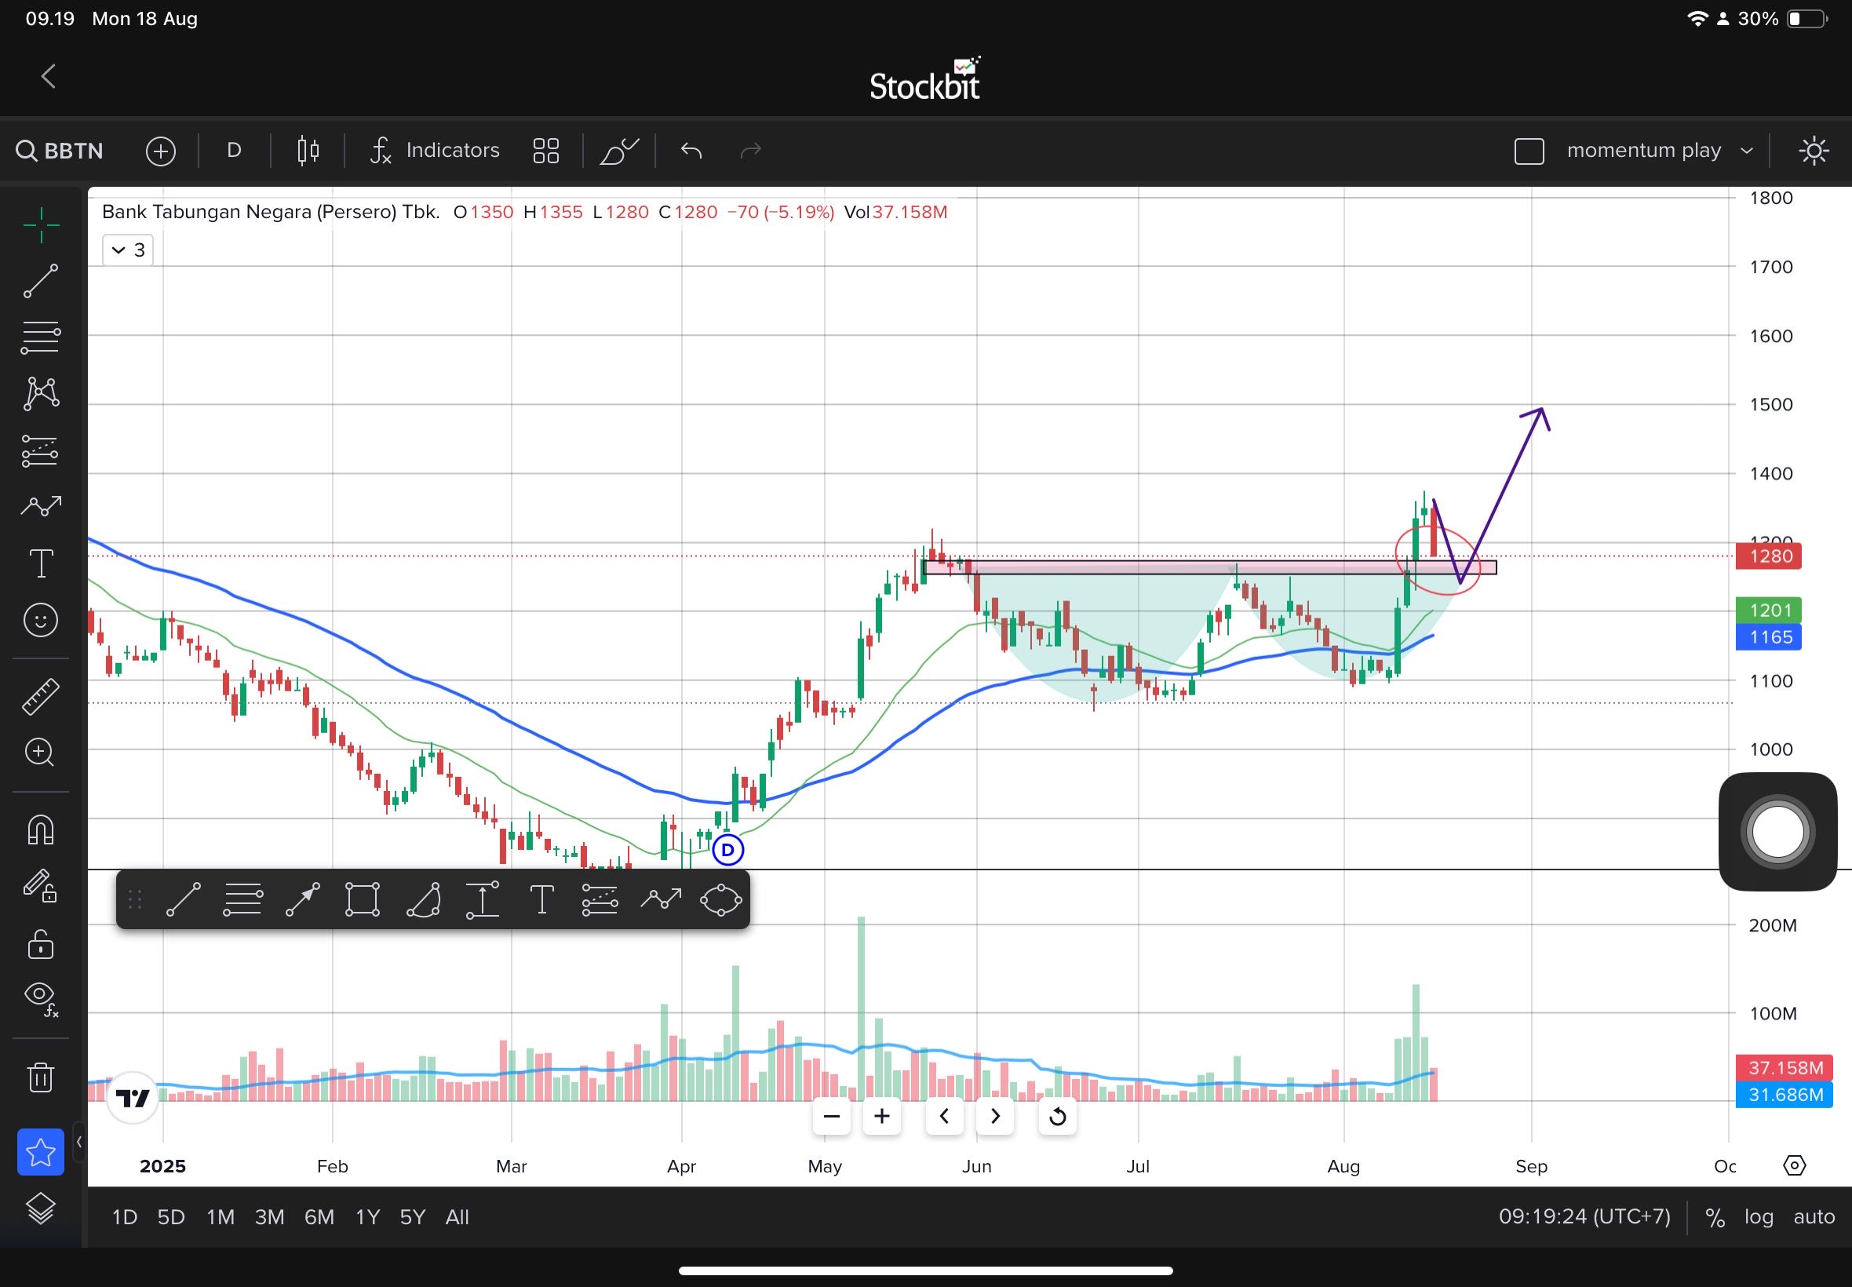Screen dimensions: 1852x1287
Task: Open the indicator templates grid icon
Action: (x=546, y=151)
